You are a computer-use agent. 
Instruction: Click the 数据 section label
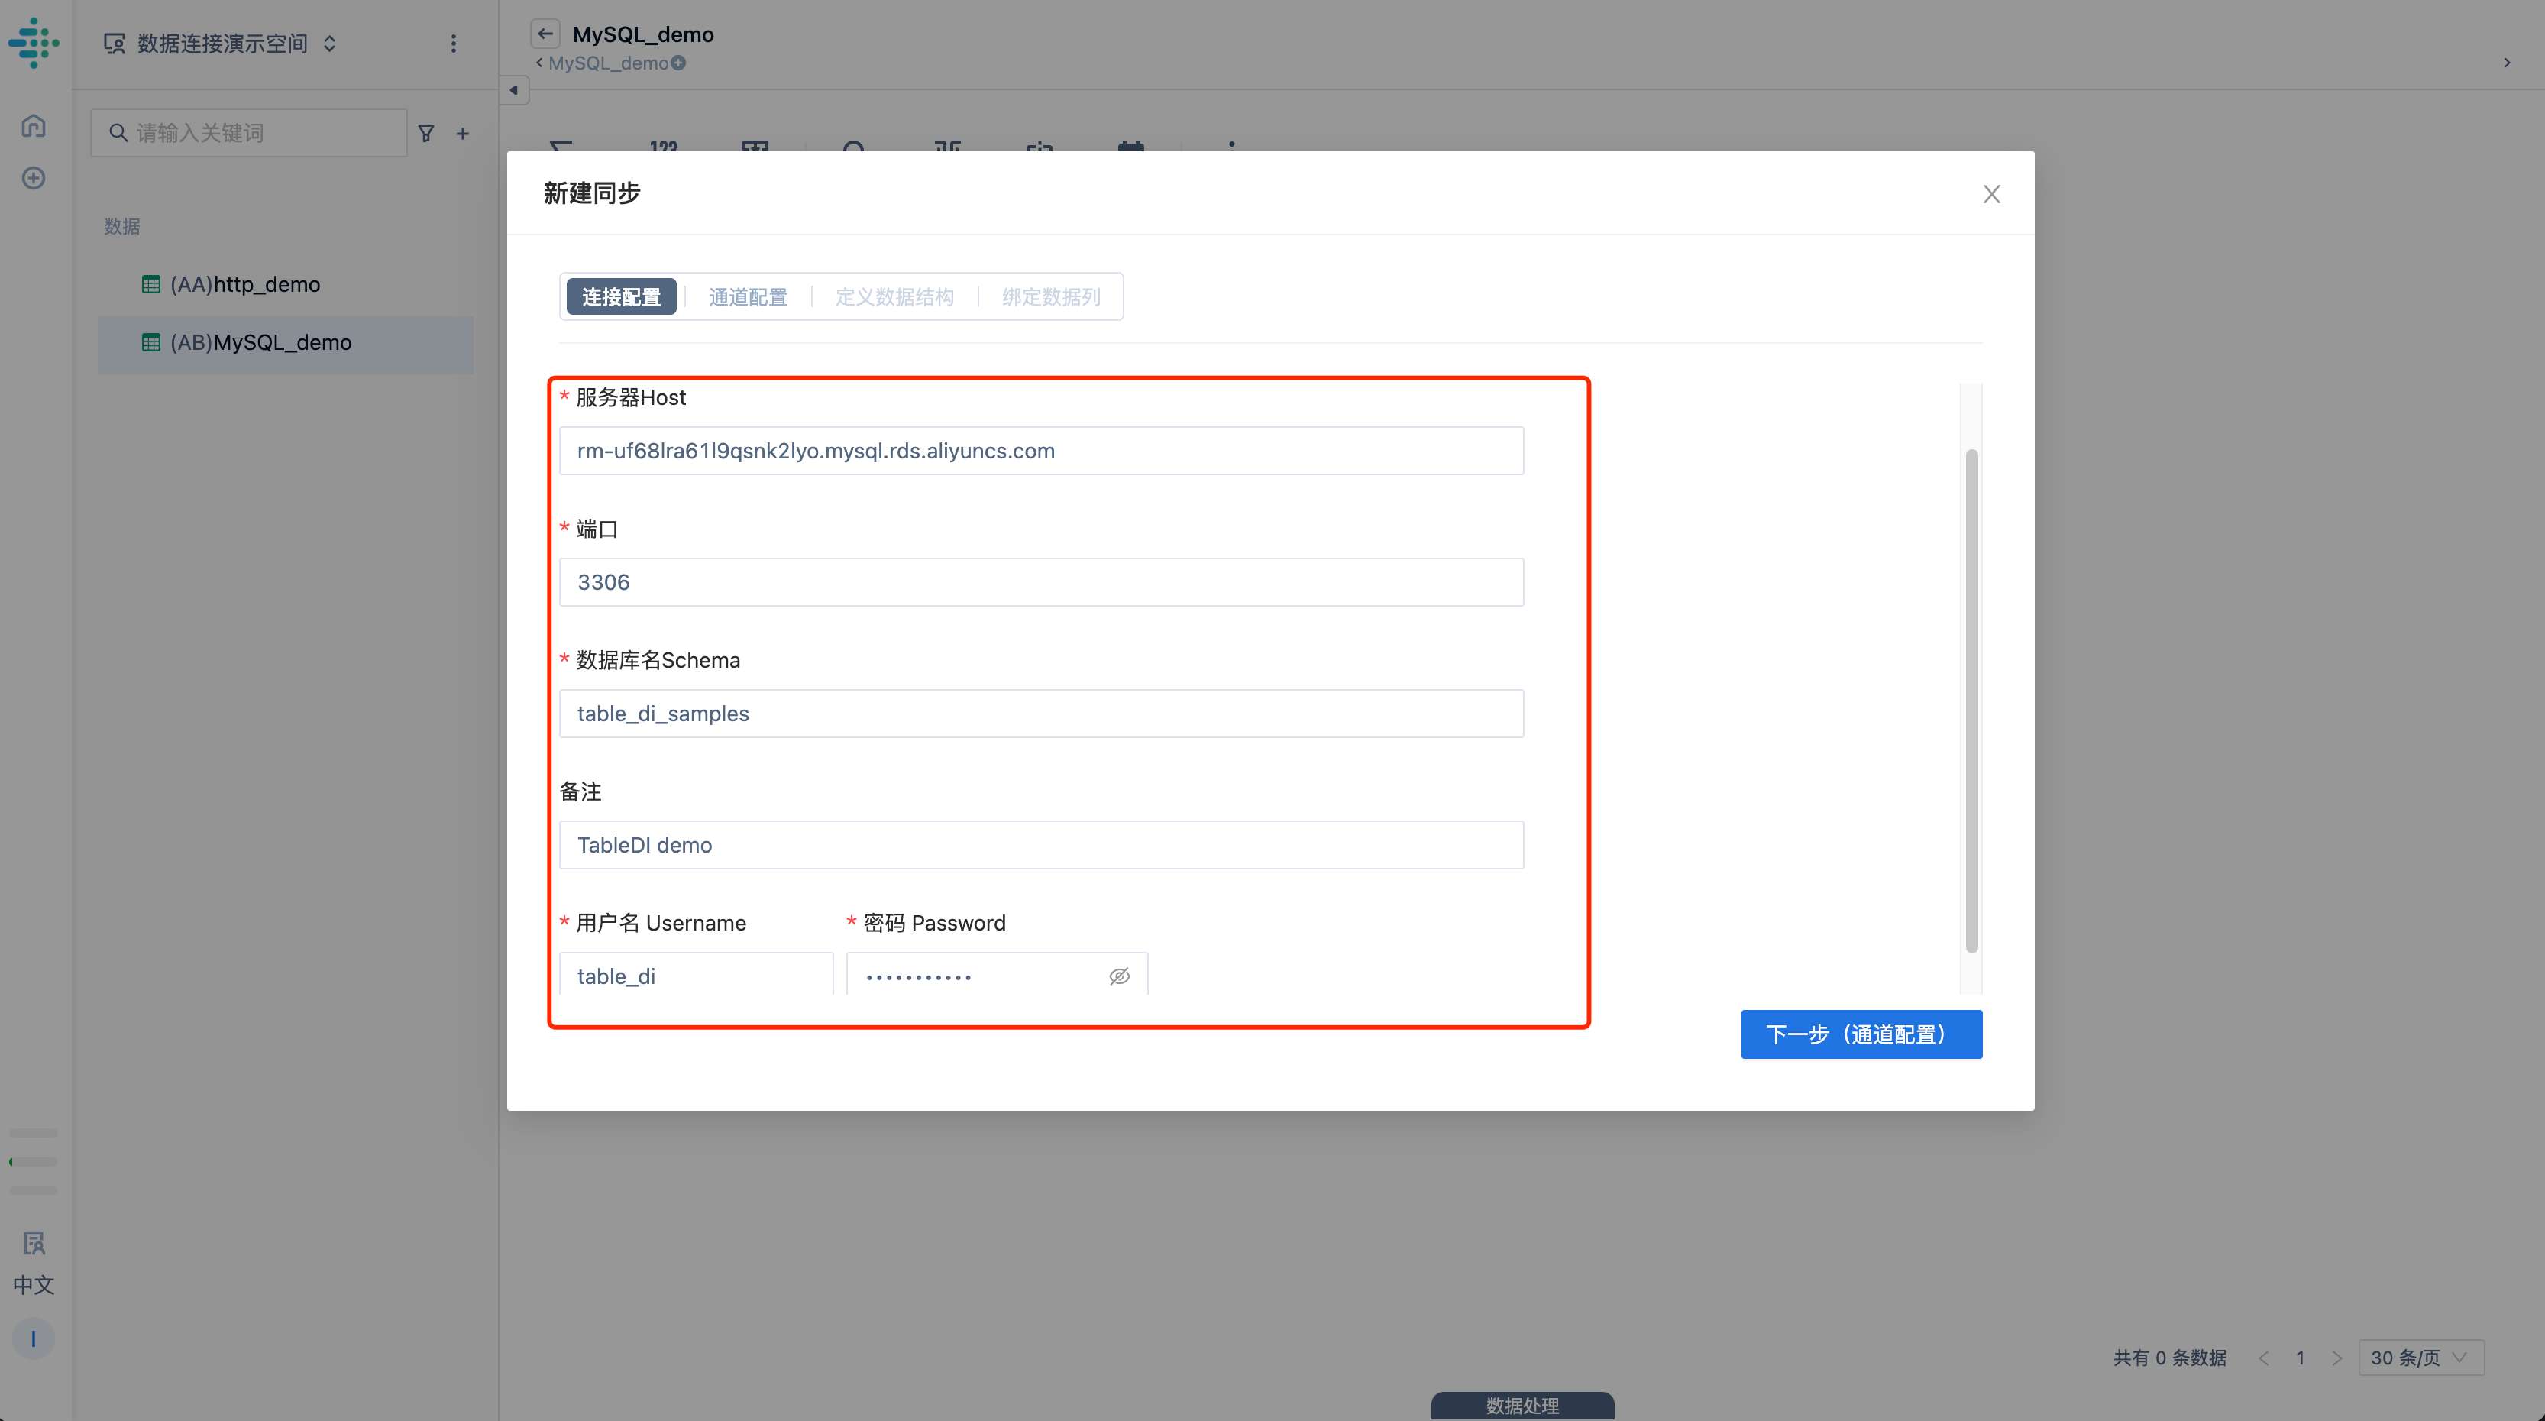click(x=121, y=226)
